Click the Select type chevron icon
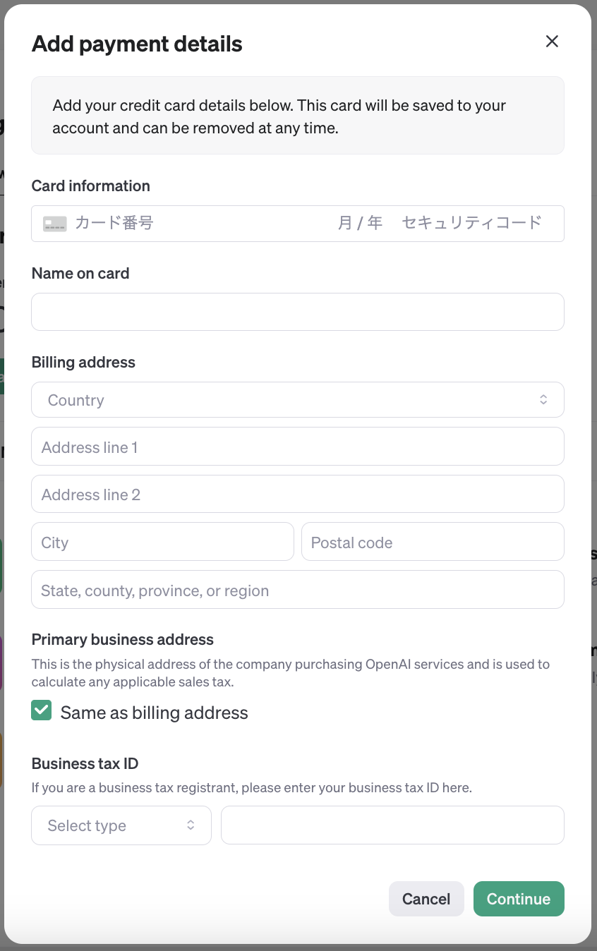This screenshot has width=597, height=951. pos(191,825)
